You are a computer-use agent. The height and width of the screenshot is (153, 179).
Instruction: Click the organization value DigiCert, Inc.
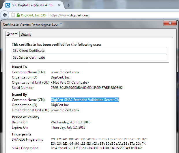pyautogui.click(x=61, y=77)
